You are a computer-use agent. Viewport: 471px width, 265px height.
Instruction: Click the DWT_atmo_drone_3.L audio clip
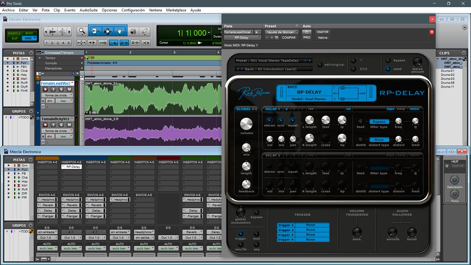[153, 98]
